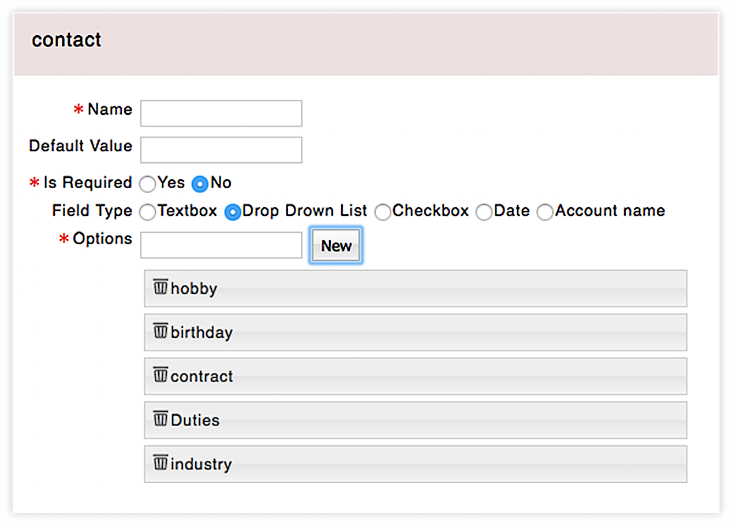Focus the Name input field
Viewport: 732px width, 526px height.
pos(221,113)
